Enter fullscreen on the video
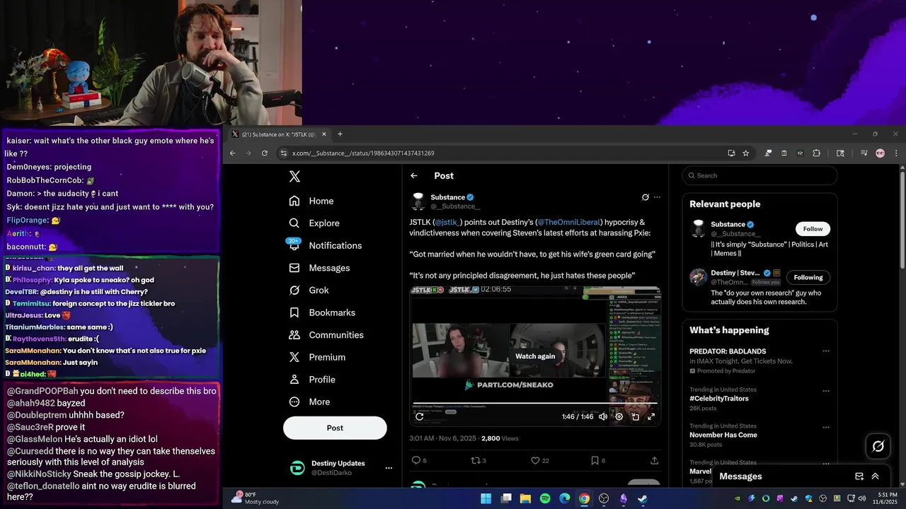The image size is (906, 509). [x=651, y=416]
